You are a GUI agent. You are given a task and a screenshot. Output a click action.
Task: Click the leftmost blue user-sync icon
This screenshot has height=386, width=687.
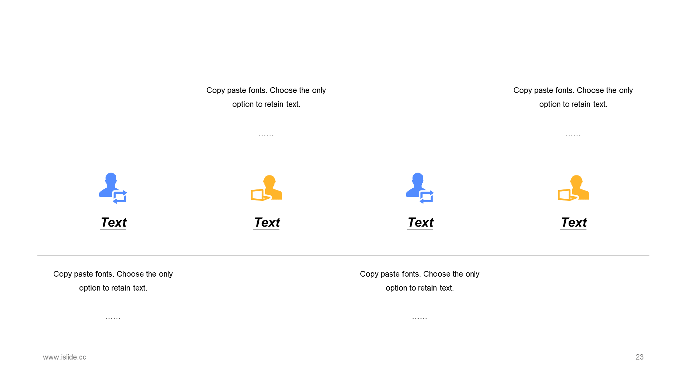point(112,188)
